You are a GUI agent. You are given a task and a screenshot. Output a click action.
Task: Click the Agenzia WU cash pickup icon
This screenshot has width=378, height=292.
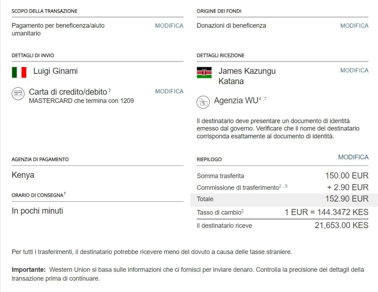point(203,102)
